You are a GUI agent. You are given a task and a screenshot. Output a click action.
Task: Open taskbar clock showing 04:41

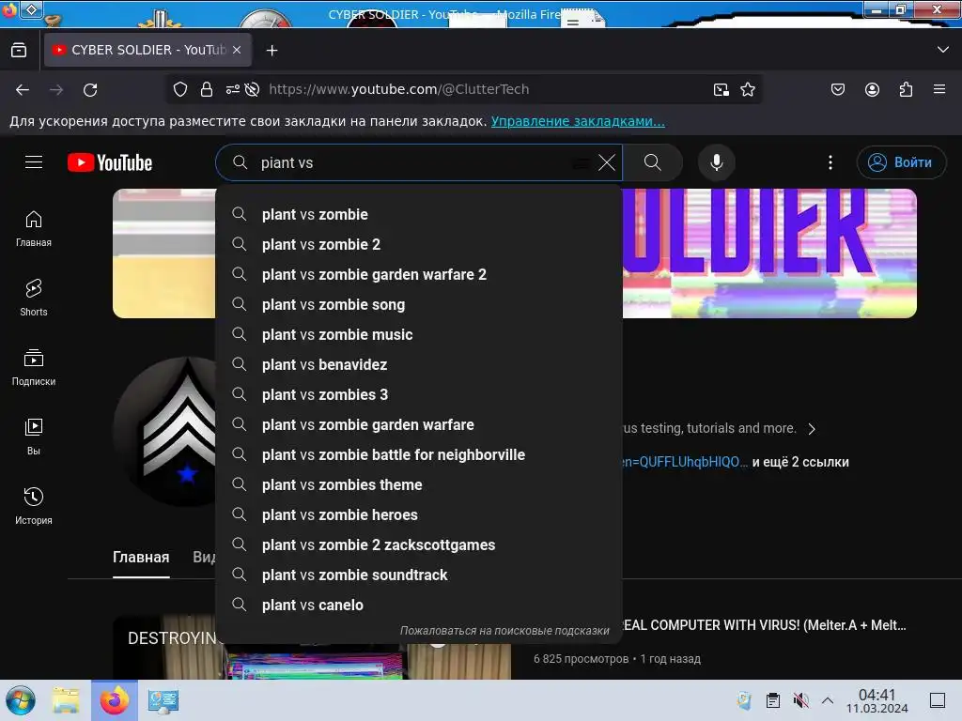877,700
